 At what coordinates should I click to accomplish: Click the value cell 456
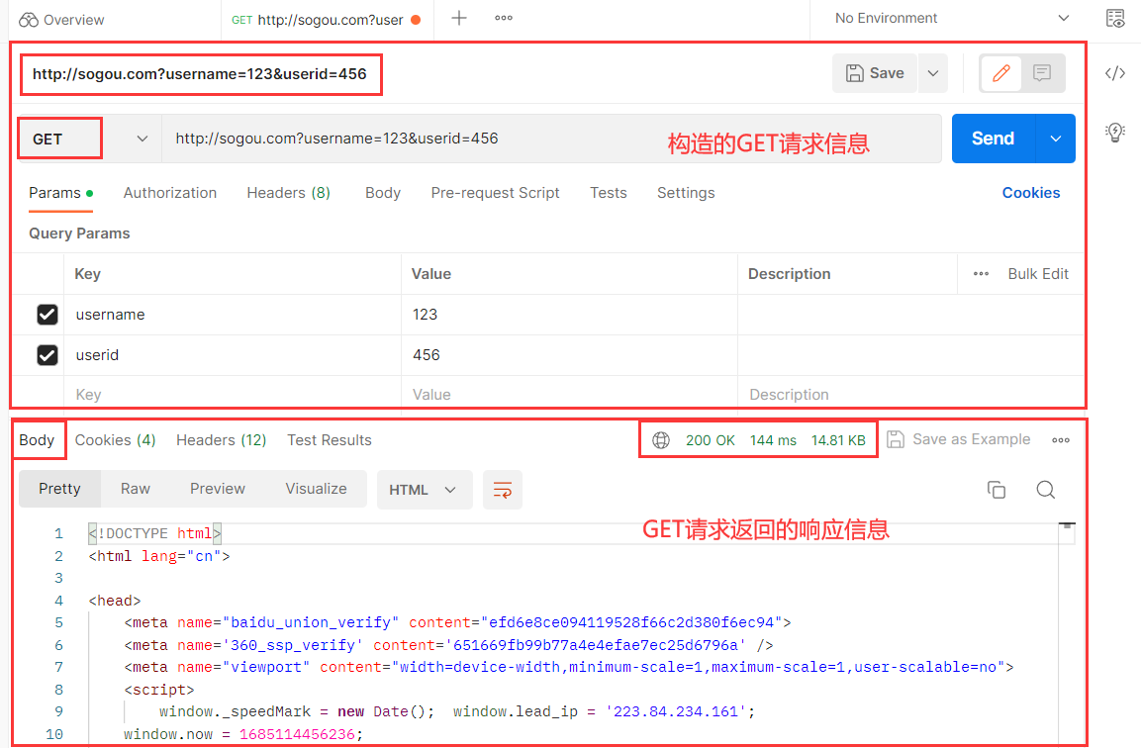pyautogui.click(x=569, y=355)
